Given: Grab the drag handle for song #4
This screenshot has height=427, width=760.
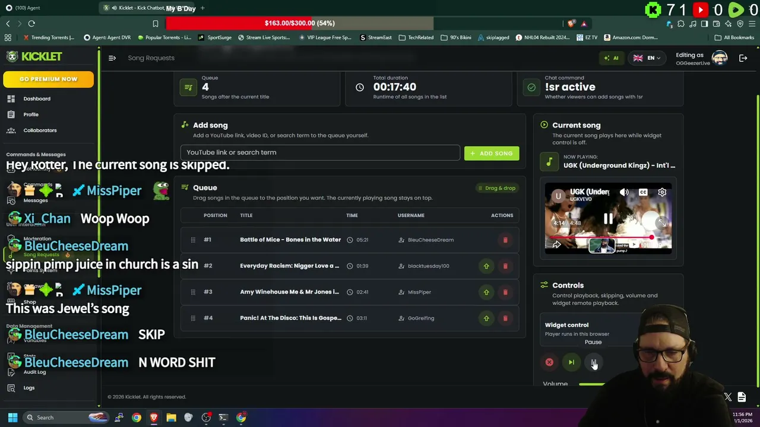Looking at the screenshot, I should 193,318.
